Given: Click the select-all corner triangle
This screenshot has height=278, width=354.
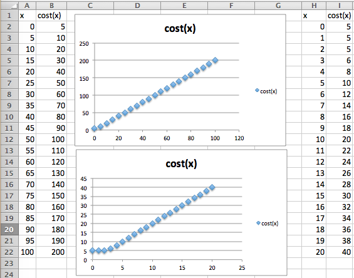Looking at the screenshot, I should (x=9, y=6).
